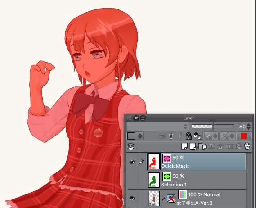The width and height of the screenshot is (256, 208).
Task: Open the mask options dropdown arrows
Action: click(x=215, y=136)
